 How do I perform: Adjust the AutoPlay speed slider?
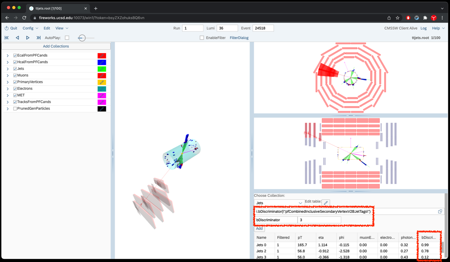(x=82, y=38)
